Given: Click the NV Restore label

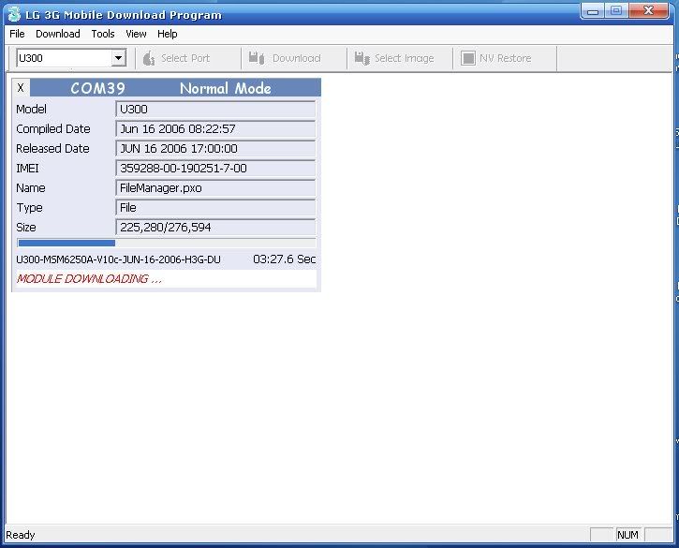Looking at the screenshot, I should tap(506, 58).
